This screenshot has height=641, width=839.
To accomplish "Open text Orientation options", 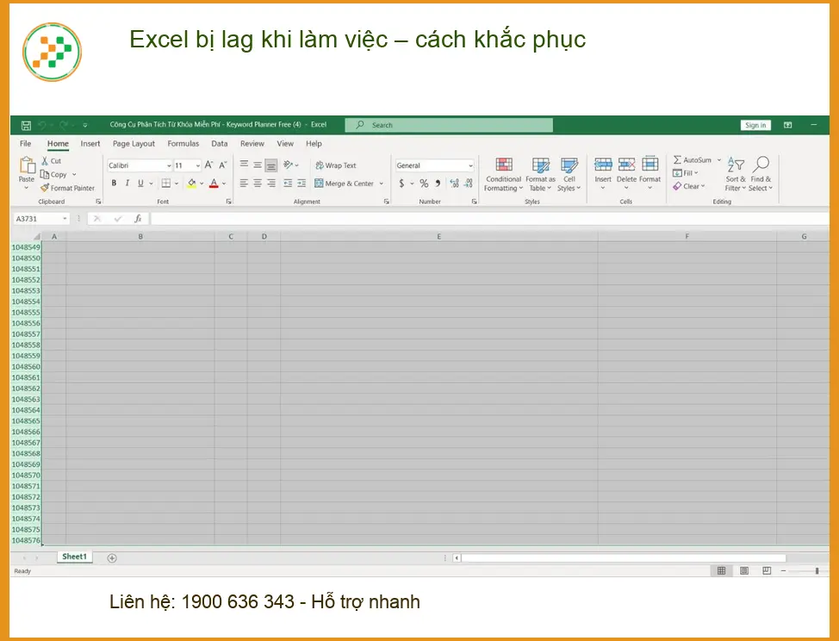I will (x=290, y=165).
